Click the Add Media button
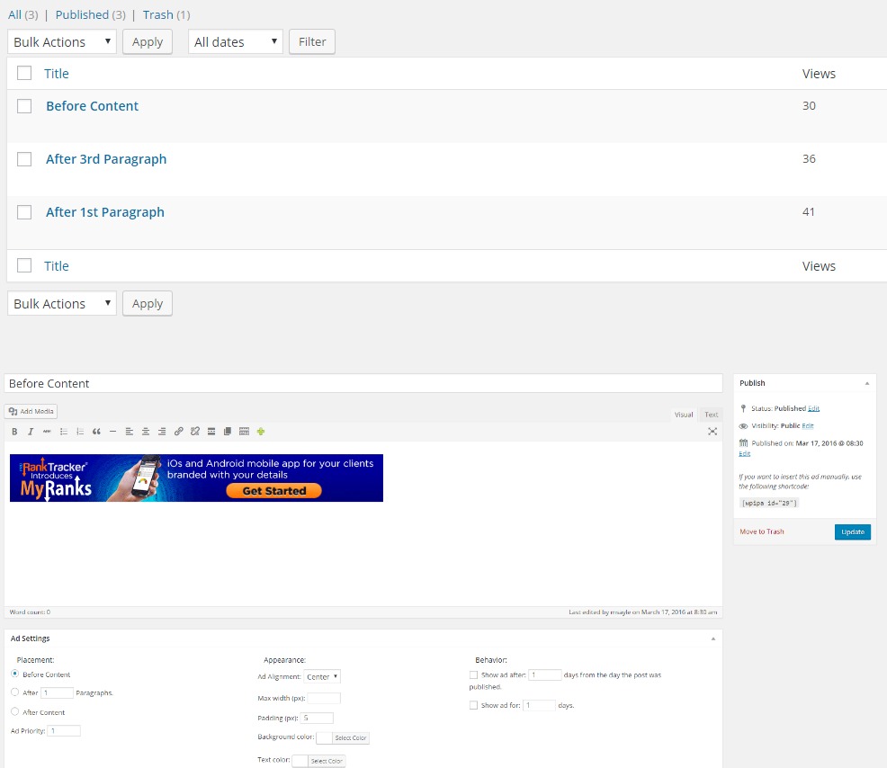The image size is (887, 768). pyautogui.click(x=31, y=411)
